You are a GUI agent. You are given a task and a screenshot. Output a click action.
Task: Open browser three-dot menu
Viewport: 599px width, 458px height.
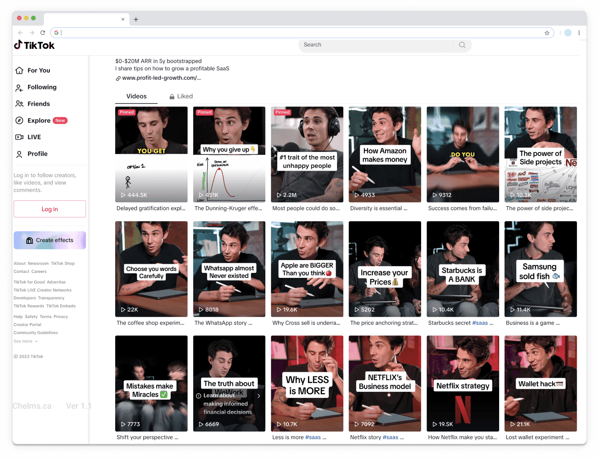pyautogui.click(x=579, y=33)
